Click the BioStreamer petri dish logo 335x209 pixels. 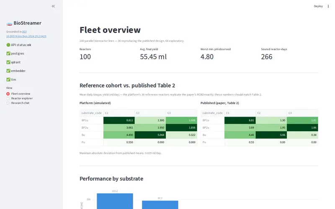(x=9, y=23)
